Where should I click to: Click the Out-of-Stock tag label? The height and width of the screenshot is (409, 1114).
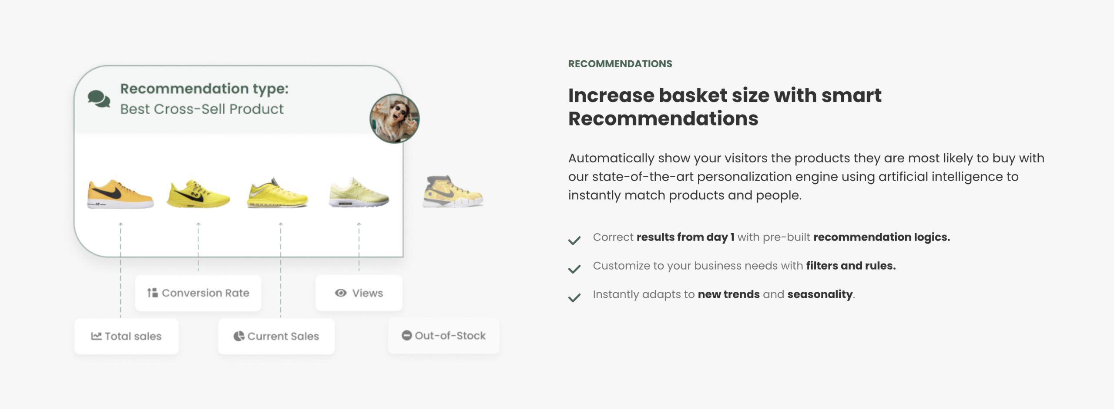(450, 336)
